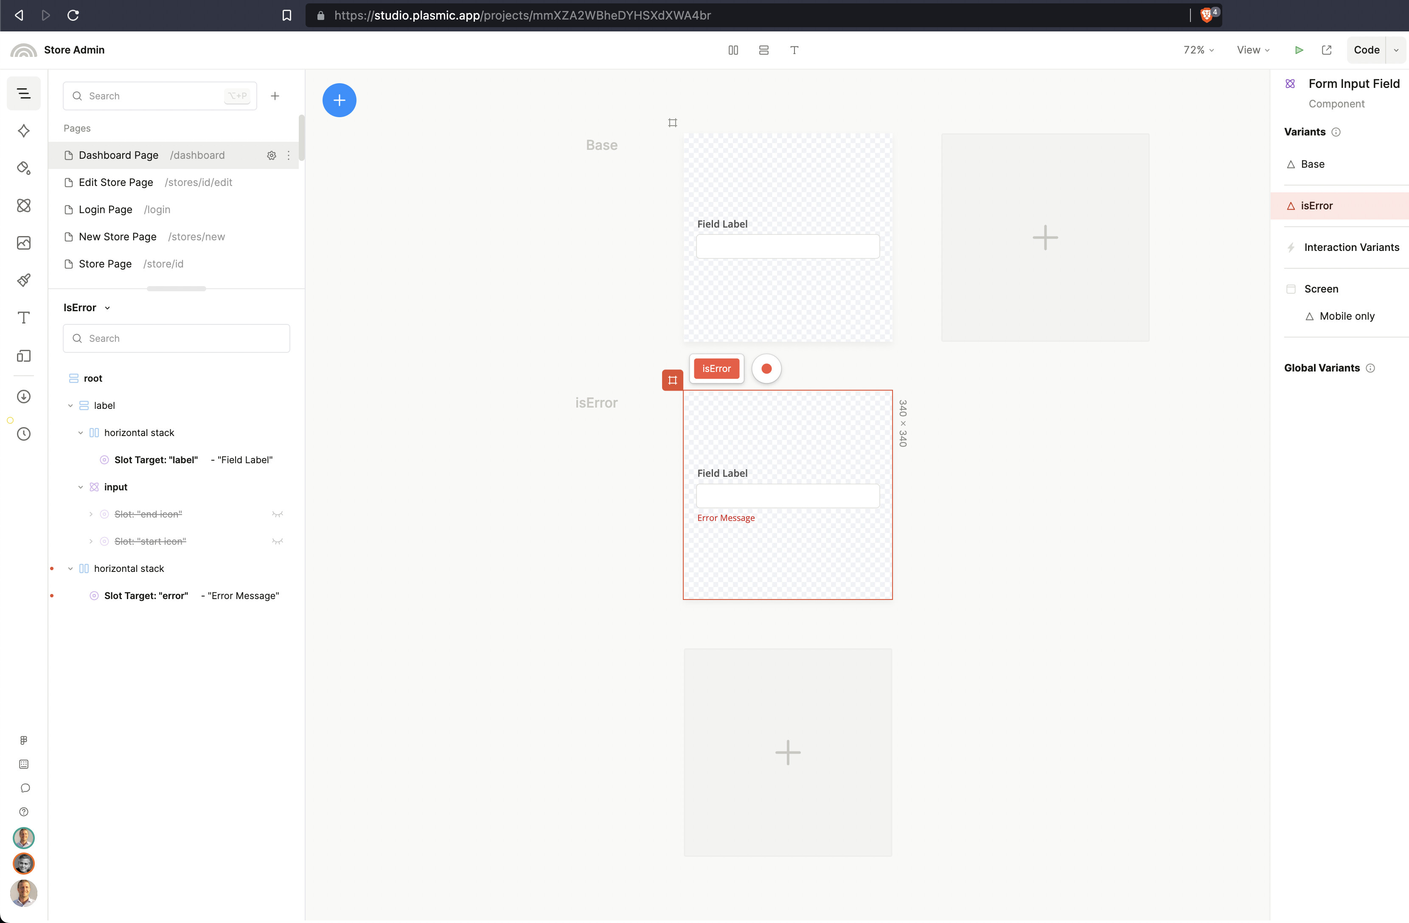Open Login Page in pages list

[105, 209]
